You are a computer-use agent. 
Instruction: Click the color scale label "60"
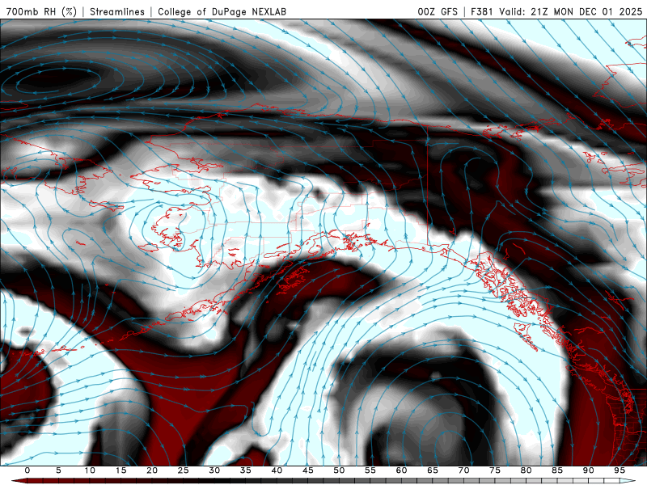tap(401, 470)
